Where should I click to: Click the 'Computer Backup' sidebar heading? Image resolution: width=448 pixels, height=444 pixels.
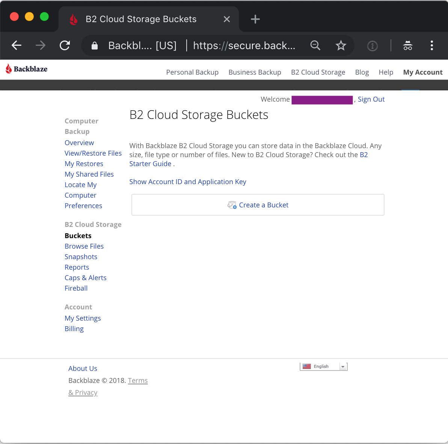point(81,126)
